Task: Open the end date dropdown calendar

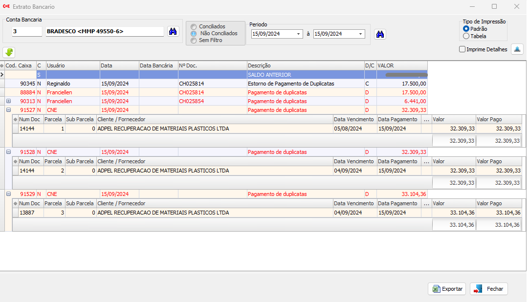Action: [361, 34]
